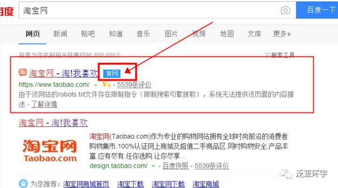Image resolution: width=338 pixels, height=188 pixels.
Task: Open 淘宝下载 recommendation link
Action: (x=130, y=184)
